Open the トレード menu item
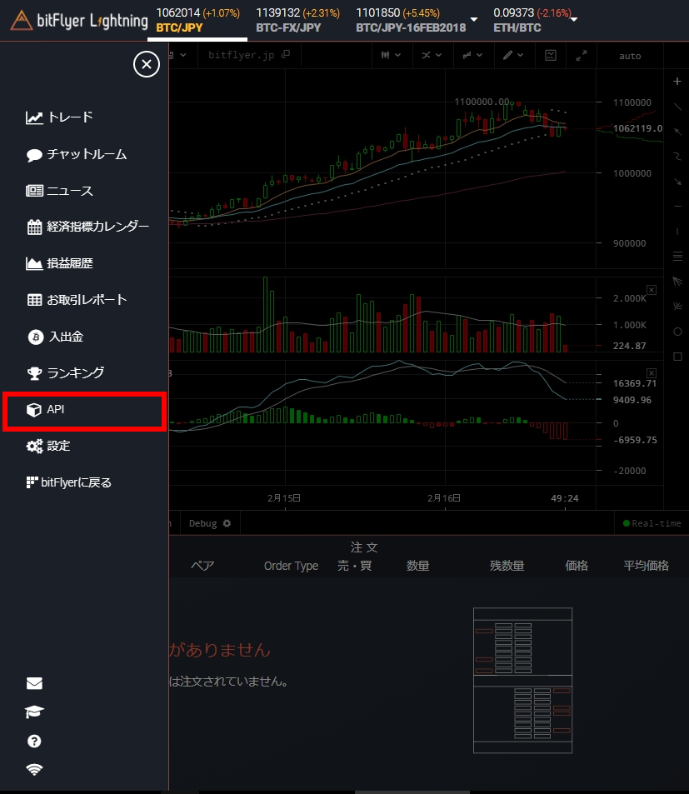 (x=59, y=117)
